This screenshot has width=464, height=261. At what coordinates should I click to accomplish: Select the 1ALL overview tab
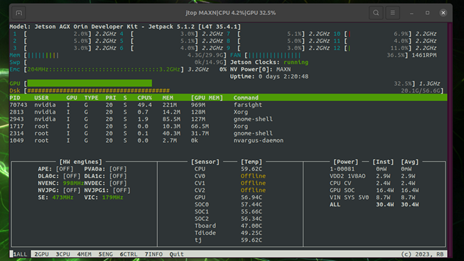tap(20, 254)
